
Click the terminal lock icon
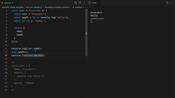[167, 3]
